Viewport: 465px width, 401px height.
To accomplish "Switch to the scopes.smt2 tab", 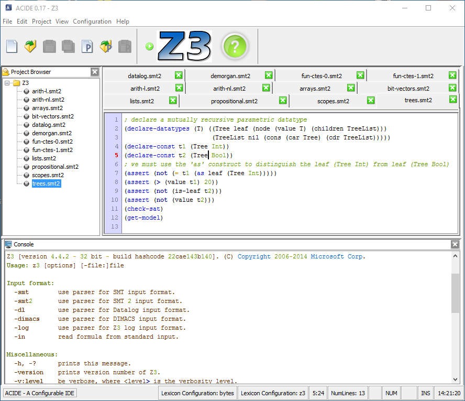I will point(333,101).
